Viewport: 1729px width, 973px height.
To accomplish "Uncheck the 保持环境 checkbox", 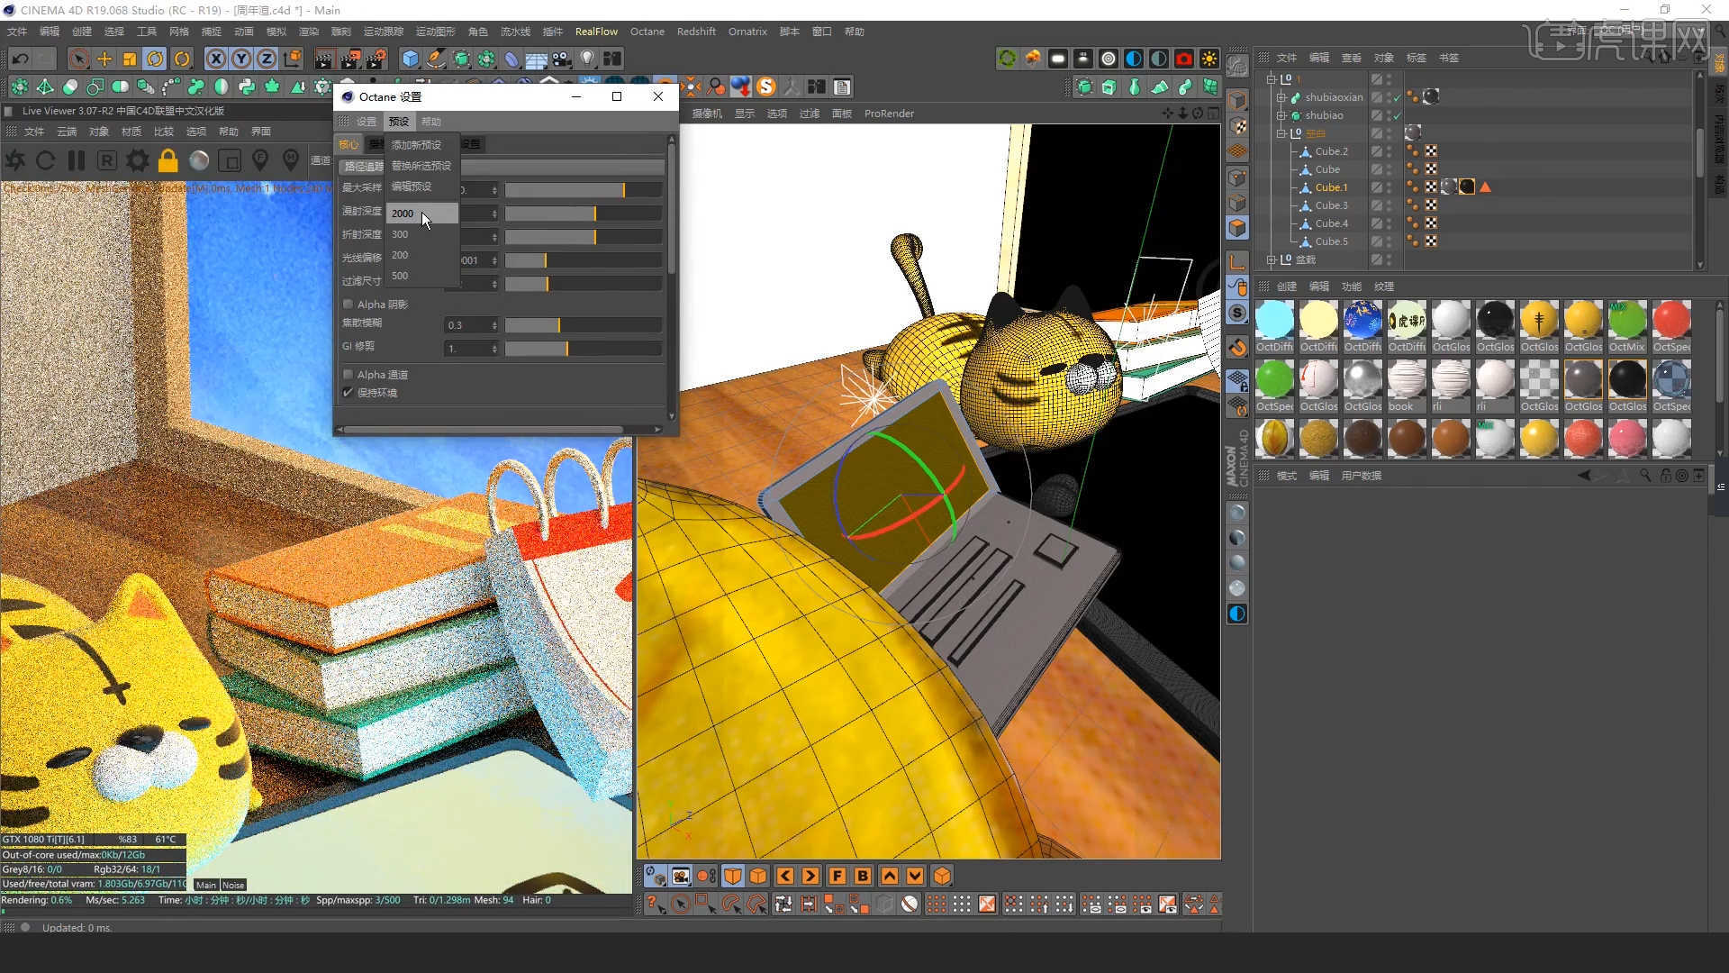I will point(349,393).
